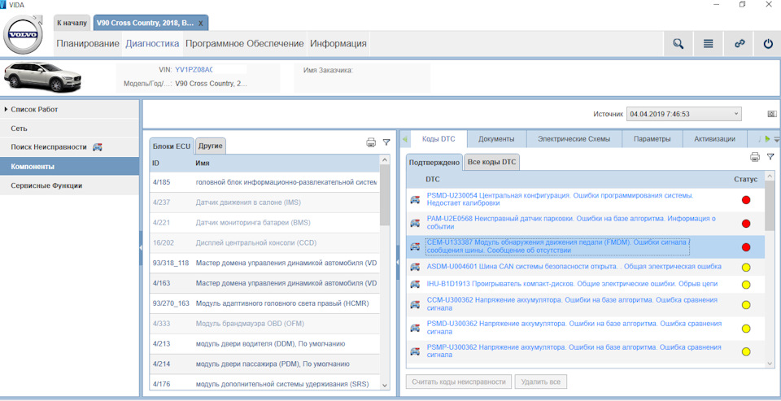Click the power logout icon
This screenshot has height=401, width=781.
[x=768, y=44]
